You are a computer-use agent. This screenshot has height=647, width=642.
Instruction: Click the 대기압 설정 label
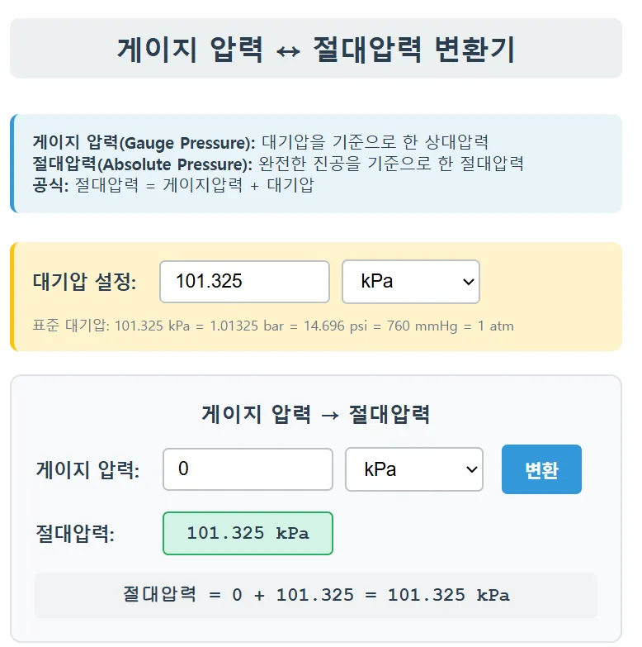click(x=84, y=282)
